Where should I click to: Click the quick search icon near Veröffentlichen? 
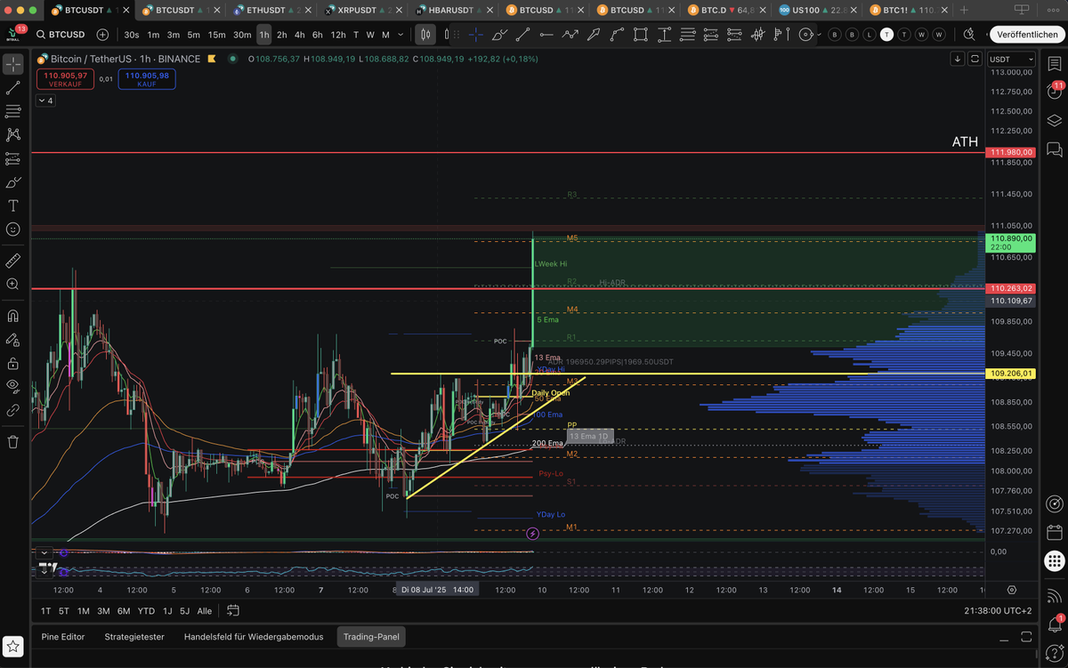969,35
